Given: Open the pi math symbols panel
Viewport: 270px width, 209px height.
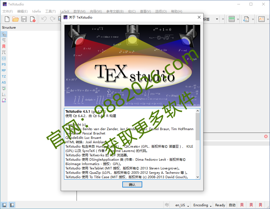Looking at the screenshot, I should coord(4,52).
